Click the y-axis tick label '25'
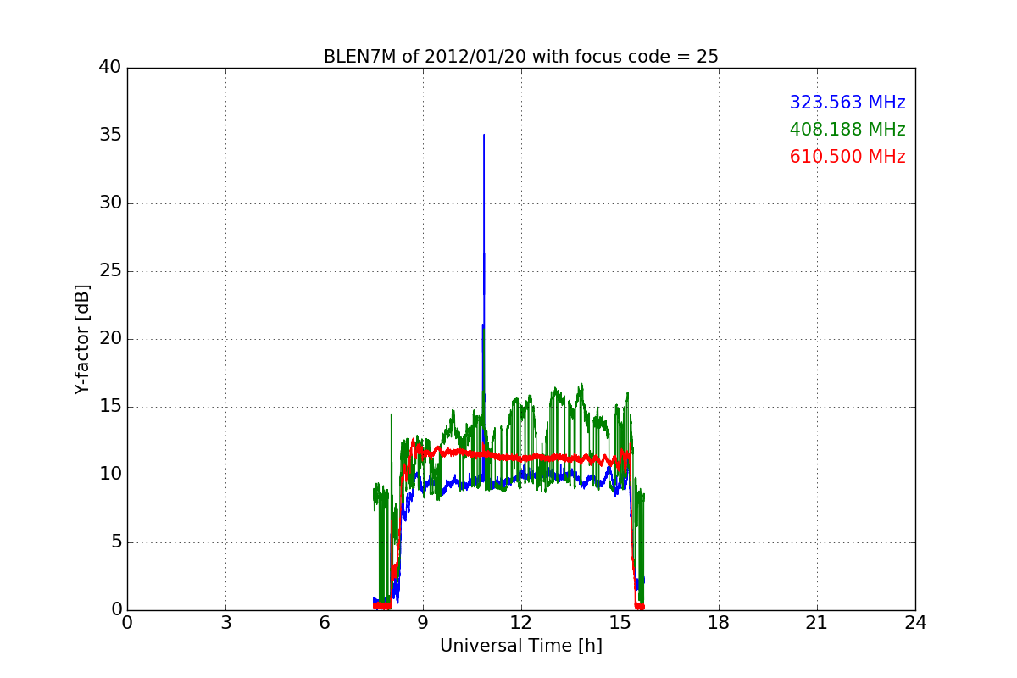Image resolution: width=1017 pixels, height=678 pixels. pyautogui.click(x=110, y=271)
